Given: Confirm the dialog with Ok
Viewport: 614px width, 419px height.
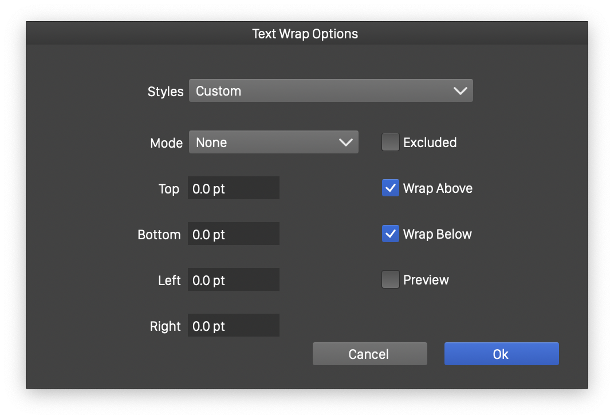Looking at the screenshot, I should point(501,354).
